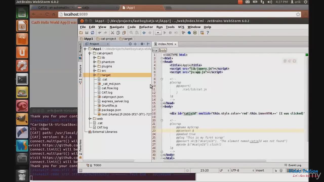The height and width of the screenshot is (182, 324).
Task: Select express_server.log file
Action: tap(115, 101)
